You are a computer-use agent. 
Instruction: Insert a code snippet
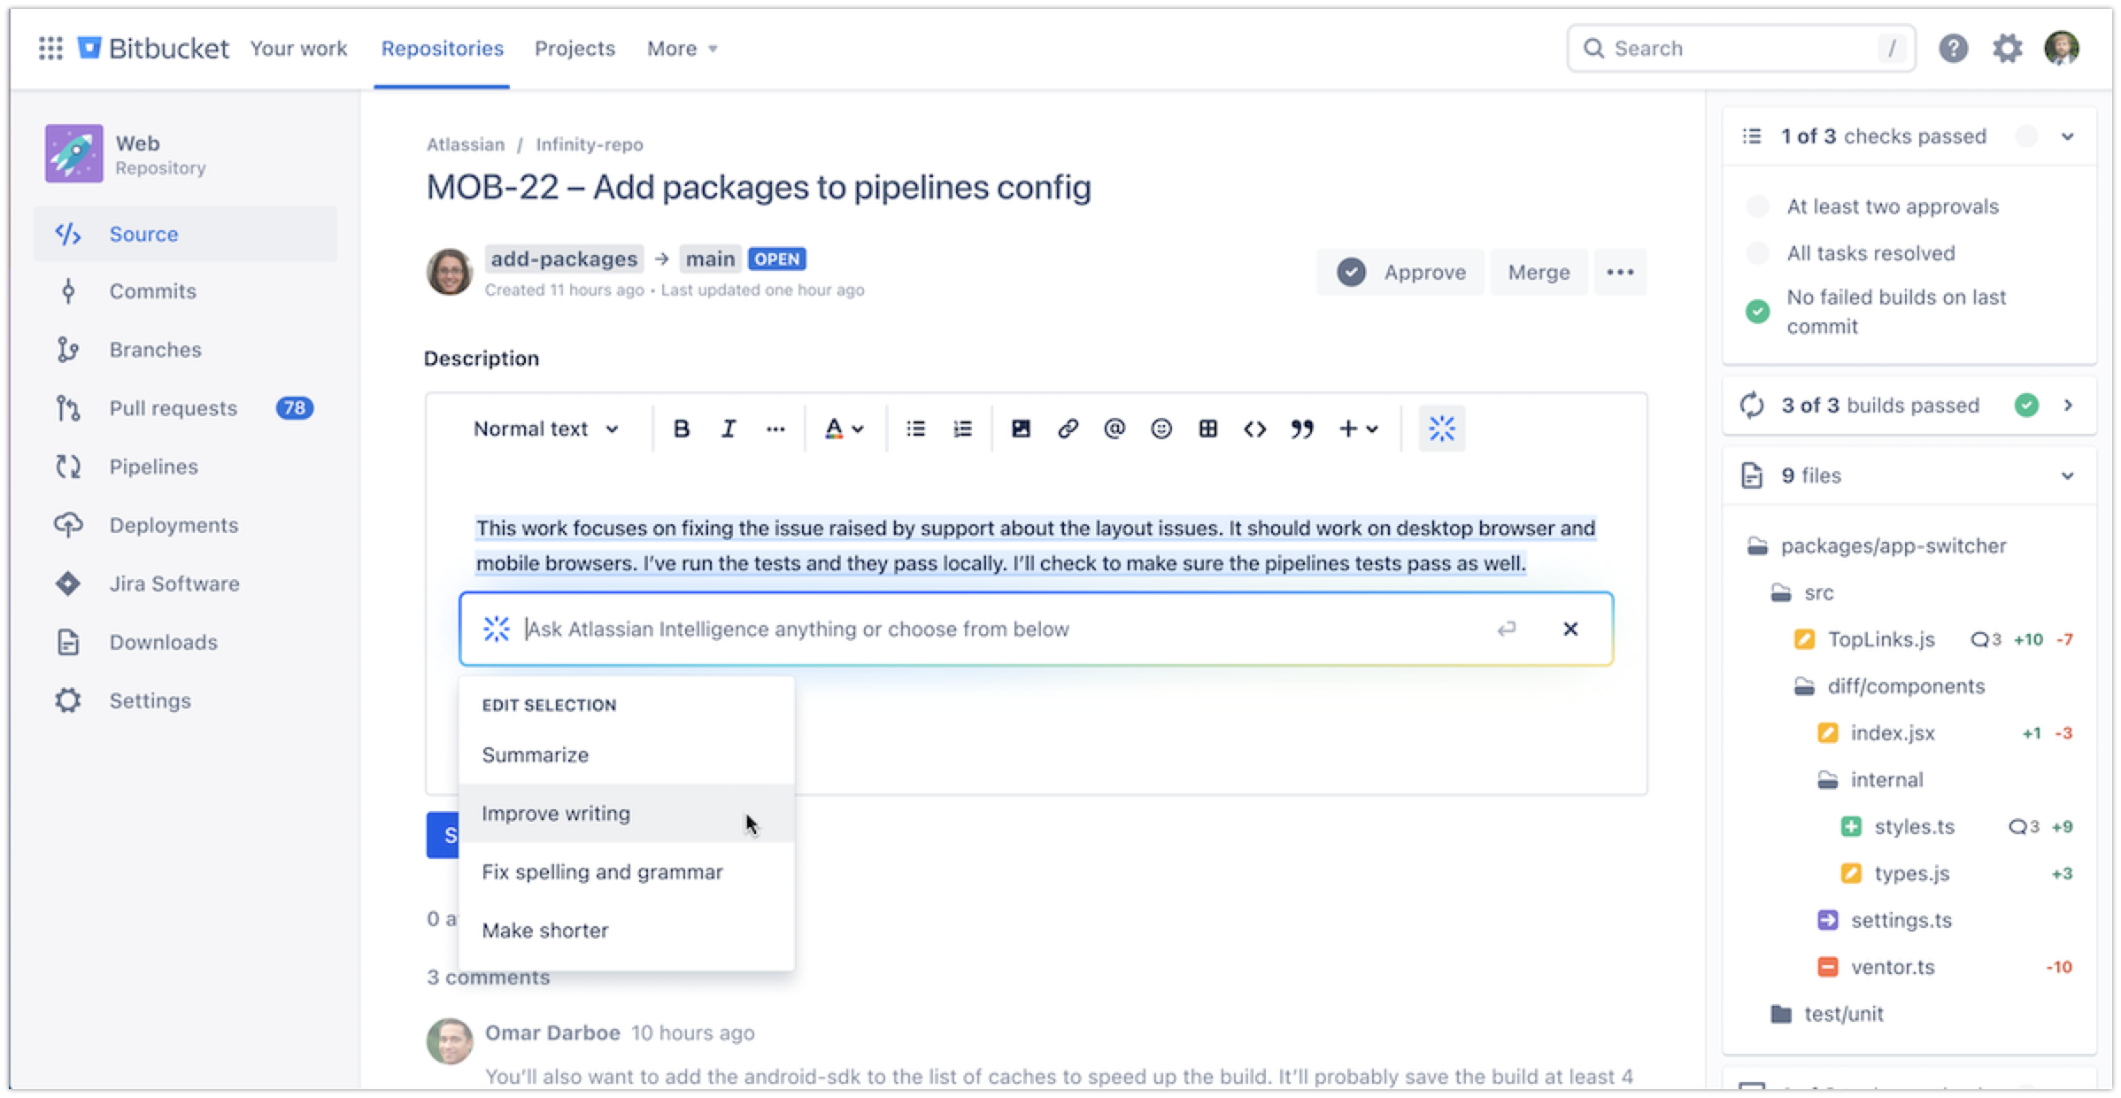coord(1254,429)
